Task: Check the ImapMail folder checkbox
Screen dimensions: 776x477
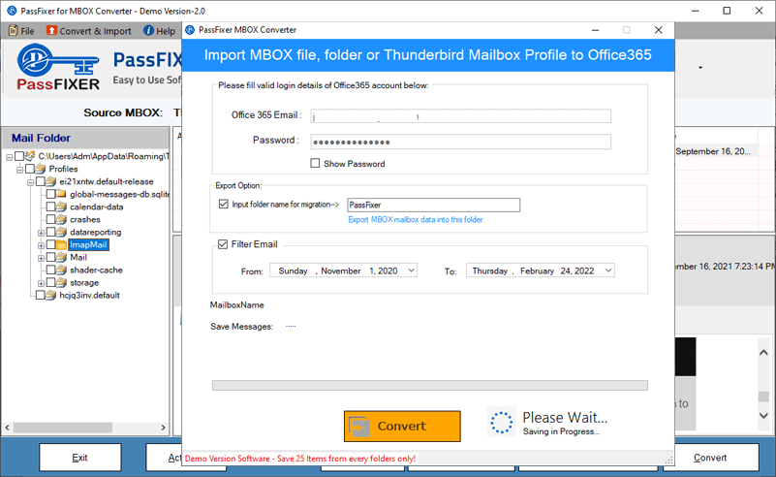Action: click(x=50, y=244)
